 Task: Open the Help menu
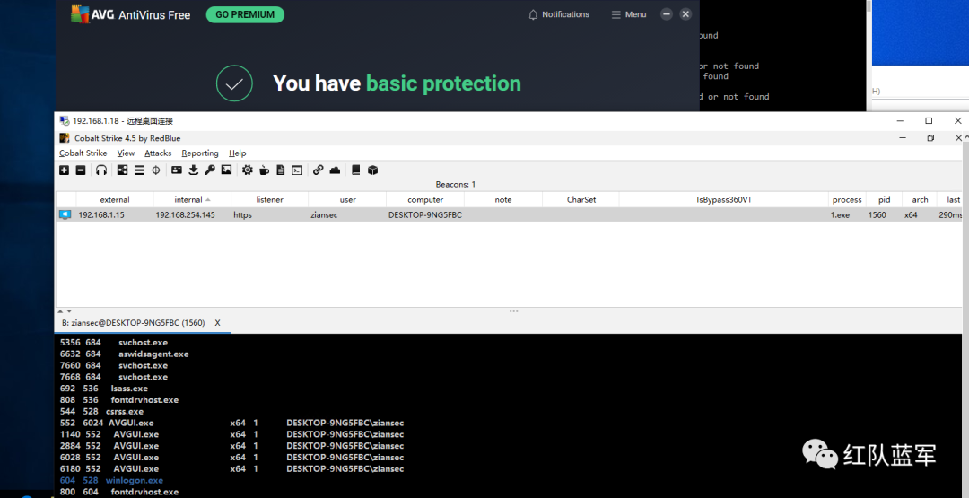tap(237, 153)
